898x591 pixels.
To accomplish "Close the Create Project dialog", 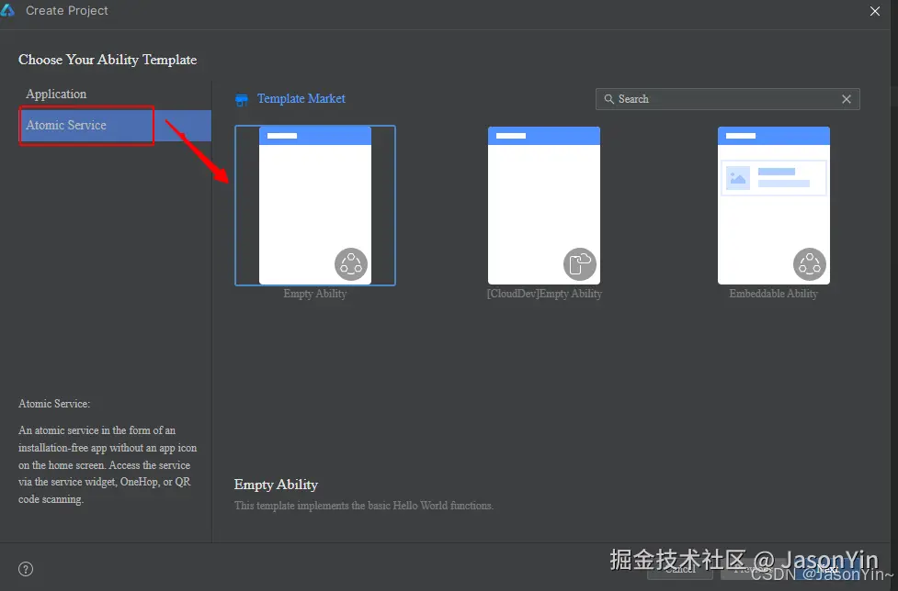I will point(874,11).
